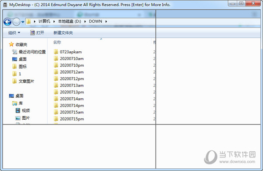Click 新建文件夹 toolbar button
Image resolution: width=263 pixels, height=171 pixels.
tap(63, 33)
